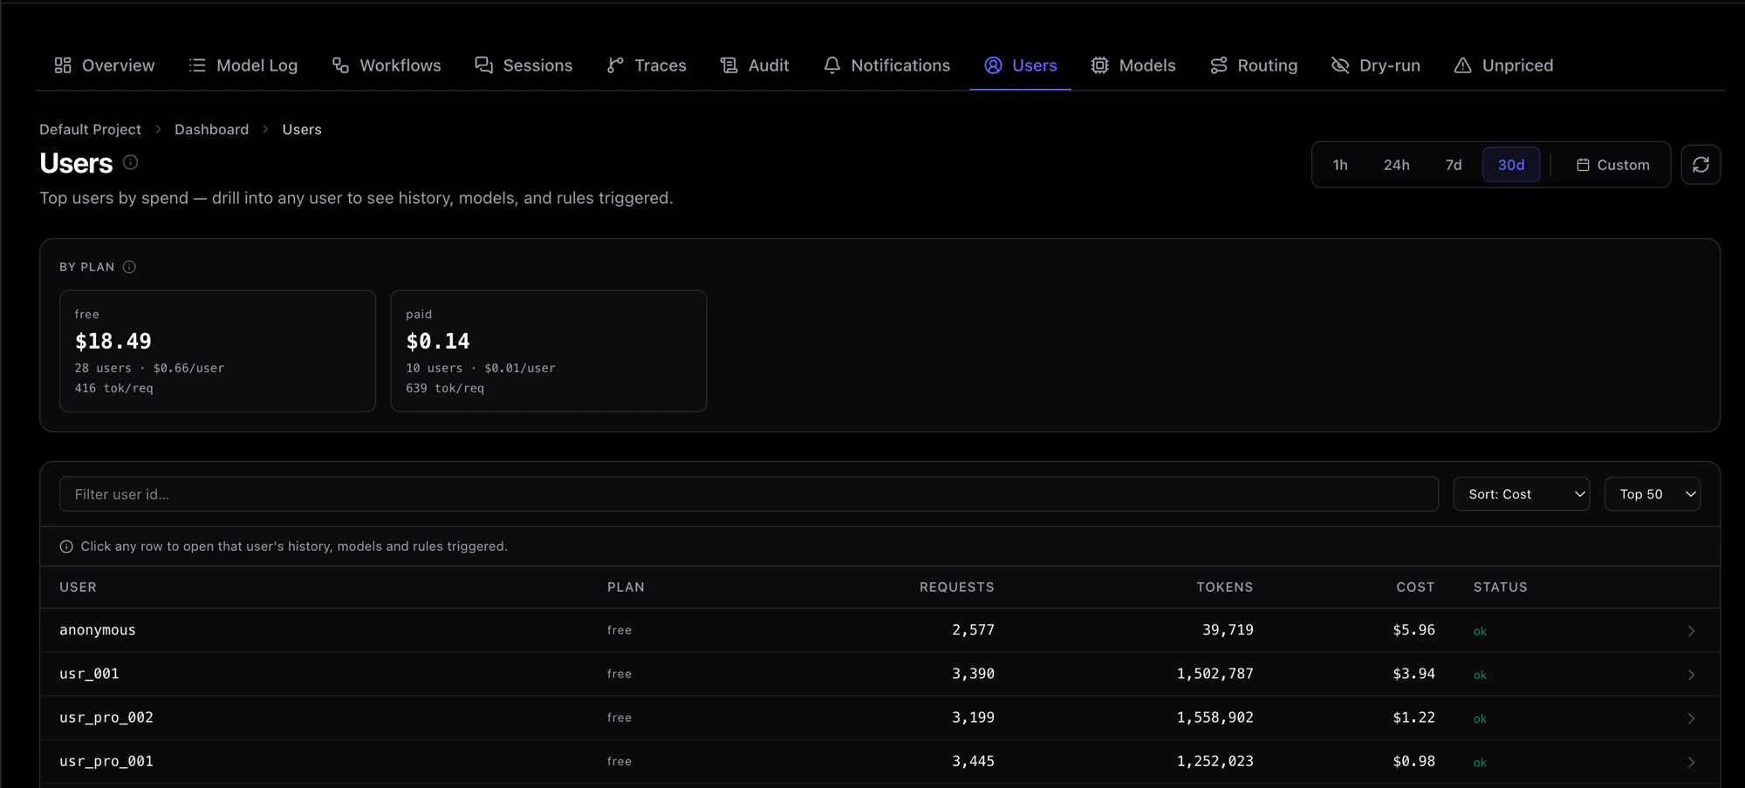Open the Routing tab
The image size is (1745, 788).
click(1254, 65)
